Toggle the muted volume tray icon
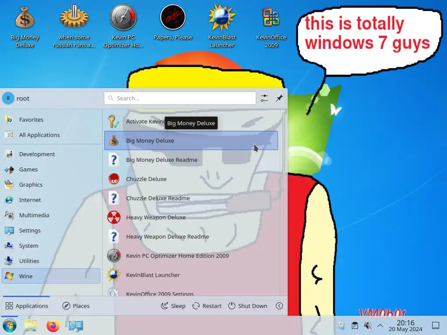 (368, 325)
